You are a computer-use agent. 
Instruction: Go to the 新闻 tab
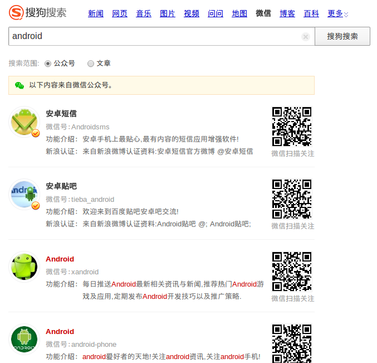[x=96, y=13]
